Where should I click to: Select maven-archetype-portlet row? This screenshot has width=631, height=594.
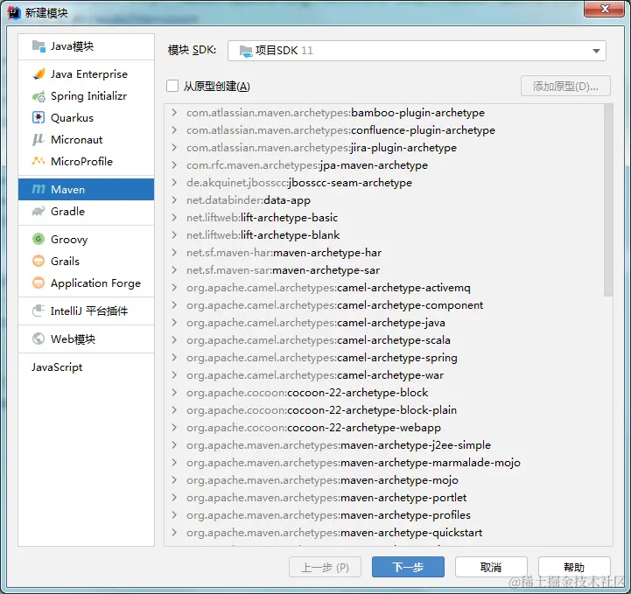384,498
